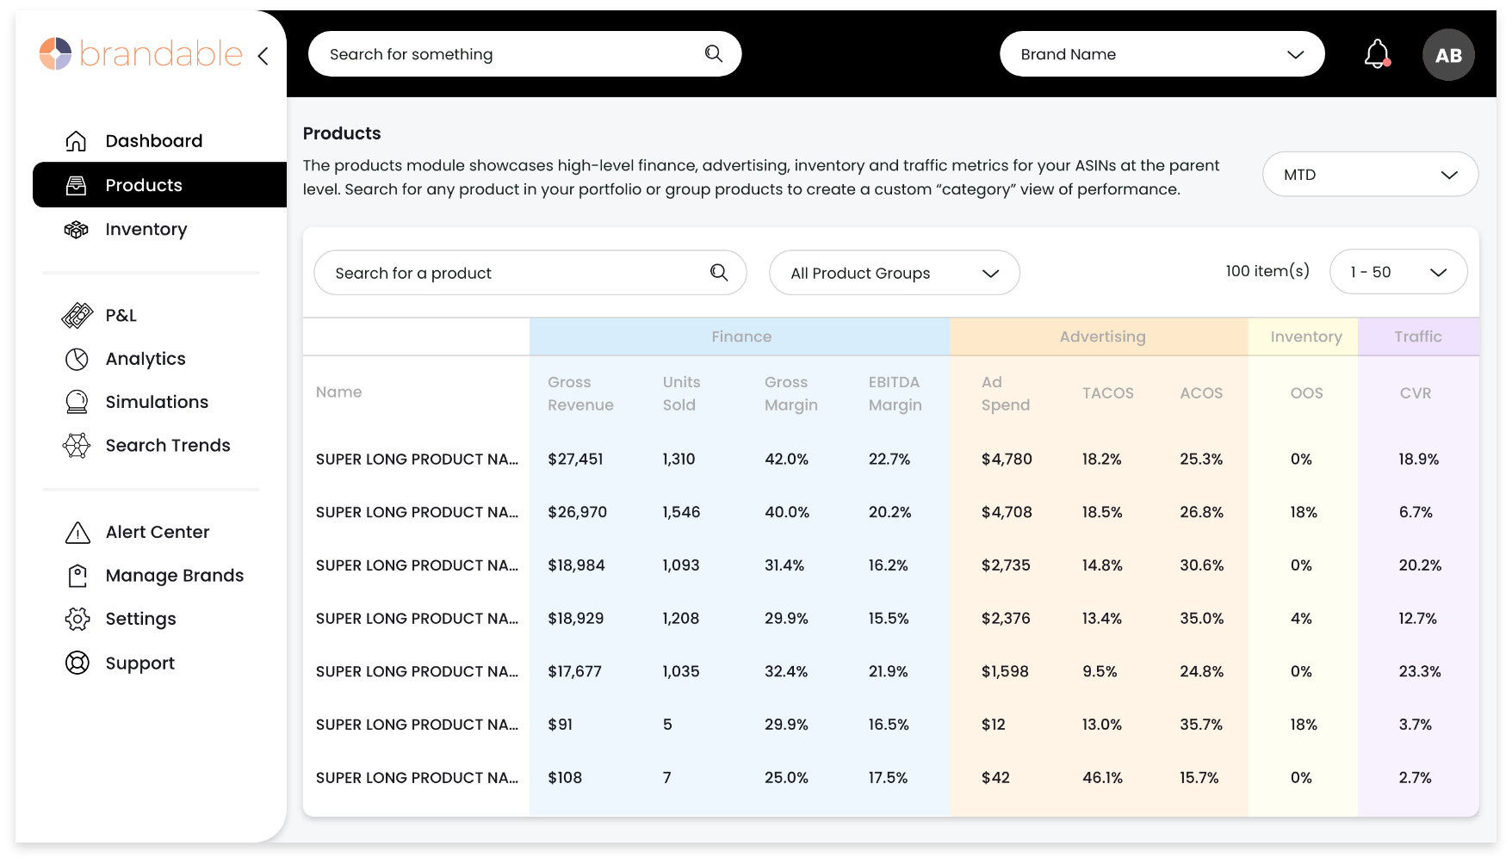
Task: Navigate to Search Trends
Action: click(167, 446)
